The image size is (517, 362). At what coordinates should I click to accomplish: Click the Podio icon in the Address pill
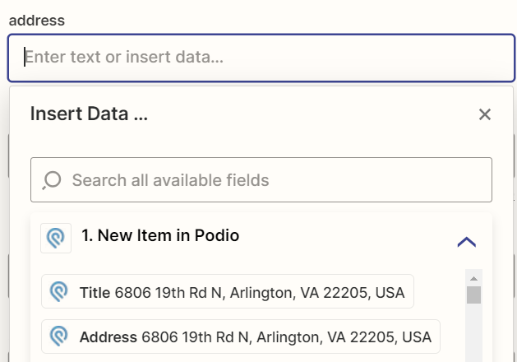tap(58, 336)
